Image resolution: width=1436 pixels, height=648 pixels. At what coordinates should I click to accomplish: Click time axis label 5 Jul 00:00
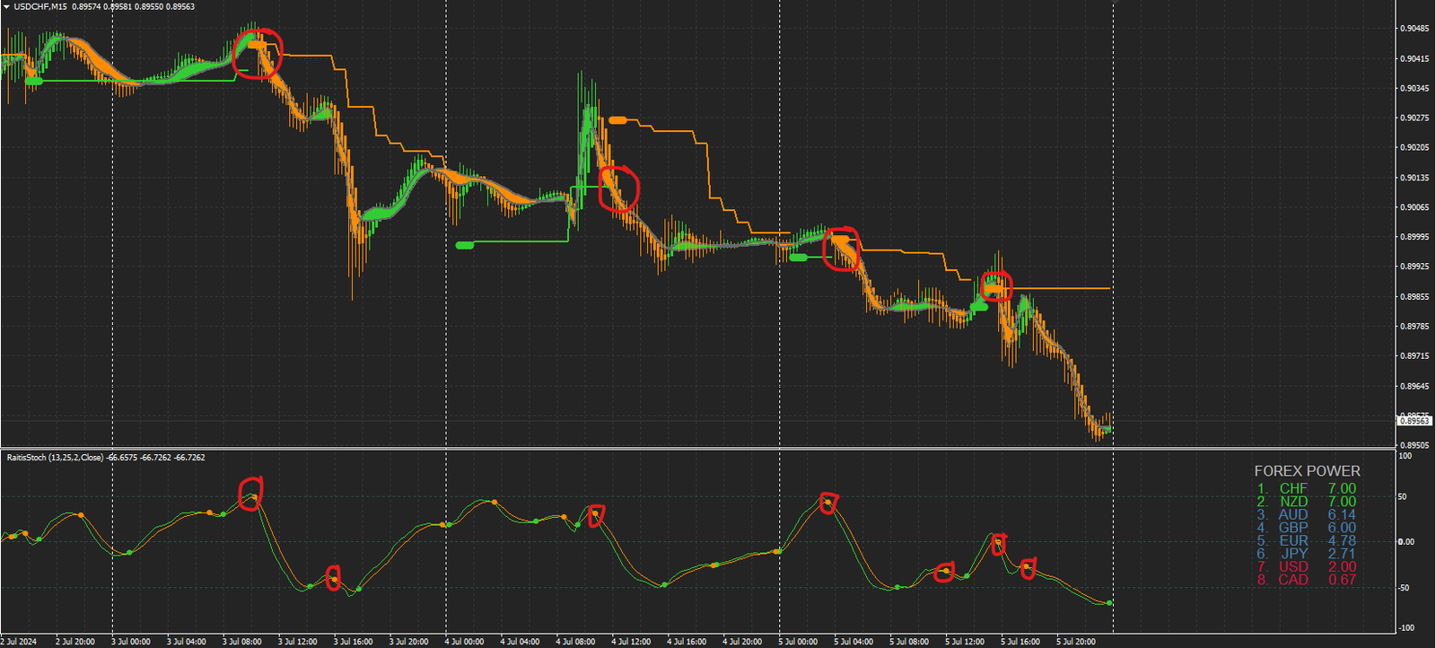[799, 642]
